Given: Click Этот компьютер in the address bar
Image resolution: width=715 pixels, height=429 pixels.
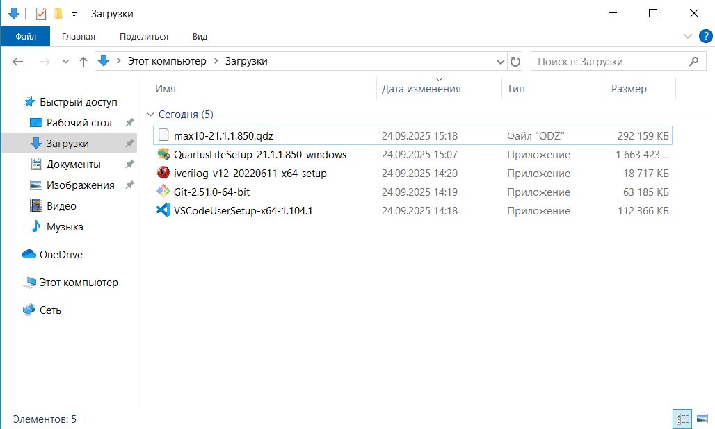Looking at the screenshot, I should (167, 61).
